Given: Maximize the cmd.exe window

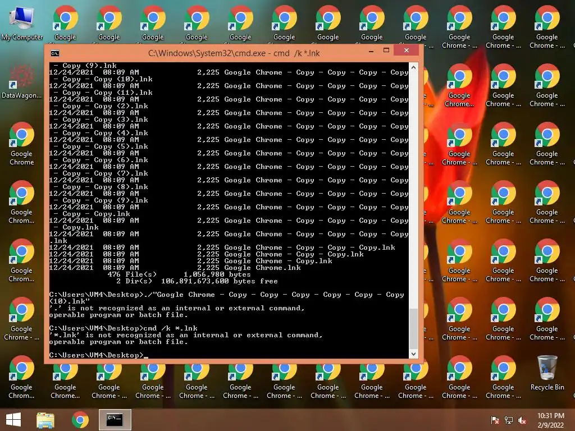Looking at the screenshot, I should pyautogui.click(x=386, y=51).
